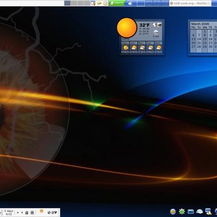
Task: Open the green gear launcher in dock
Action: pyautogui.click(x=182, y=212)
